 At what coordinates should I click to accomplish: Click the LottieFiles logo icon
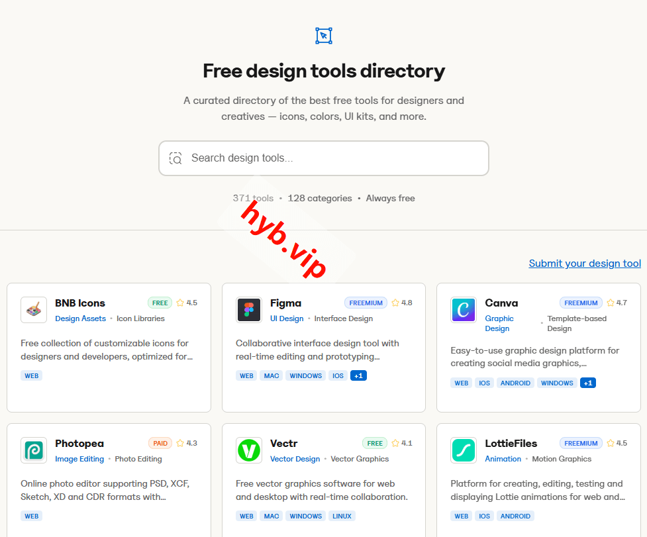[x=463, y=450]
